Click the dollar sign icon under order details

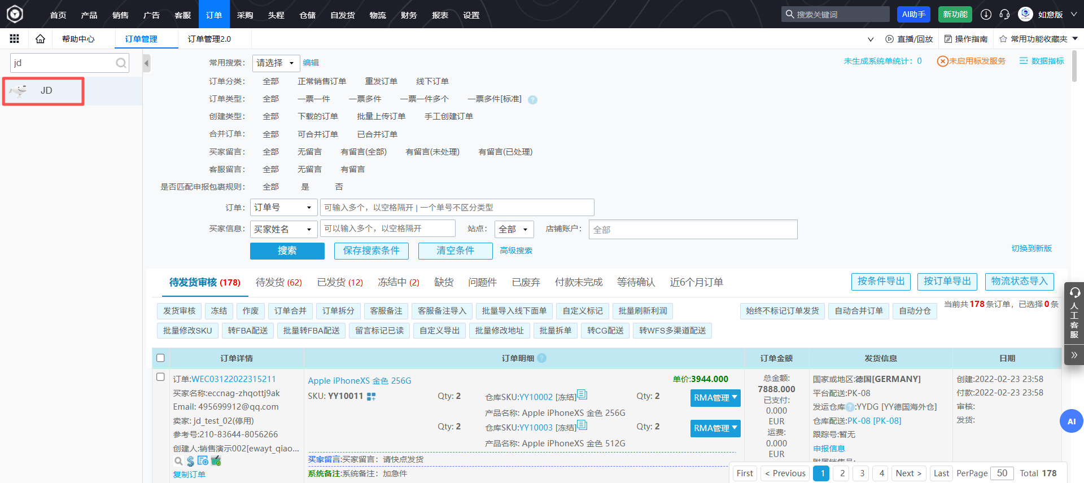point(190,461)
